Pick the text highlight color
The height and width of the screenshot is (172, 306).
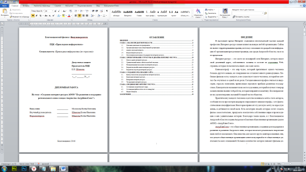click(x=64, y=16)
